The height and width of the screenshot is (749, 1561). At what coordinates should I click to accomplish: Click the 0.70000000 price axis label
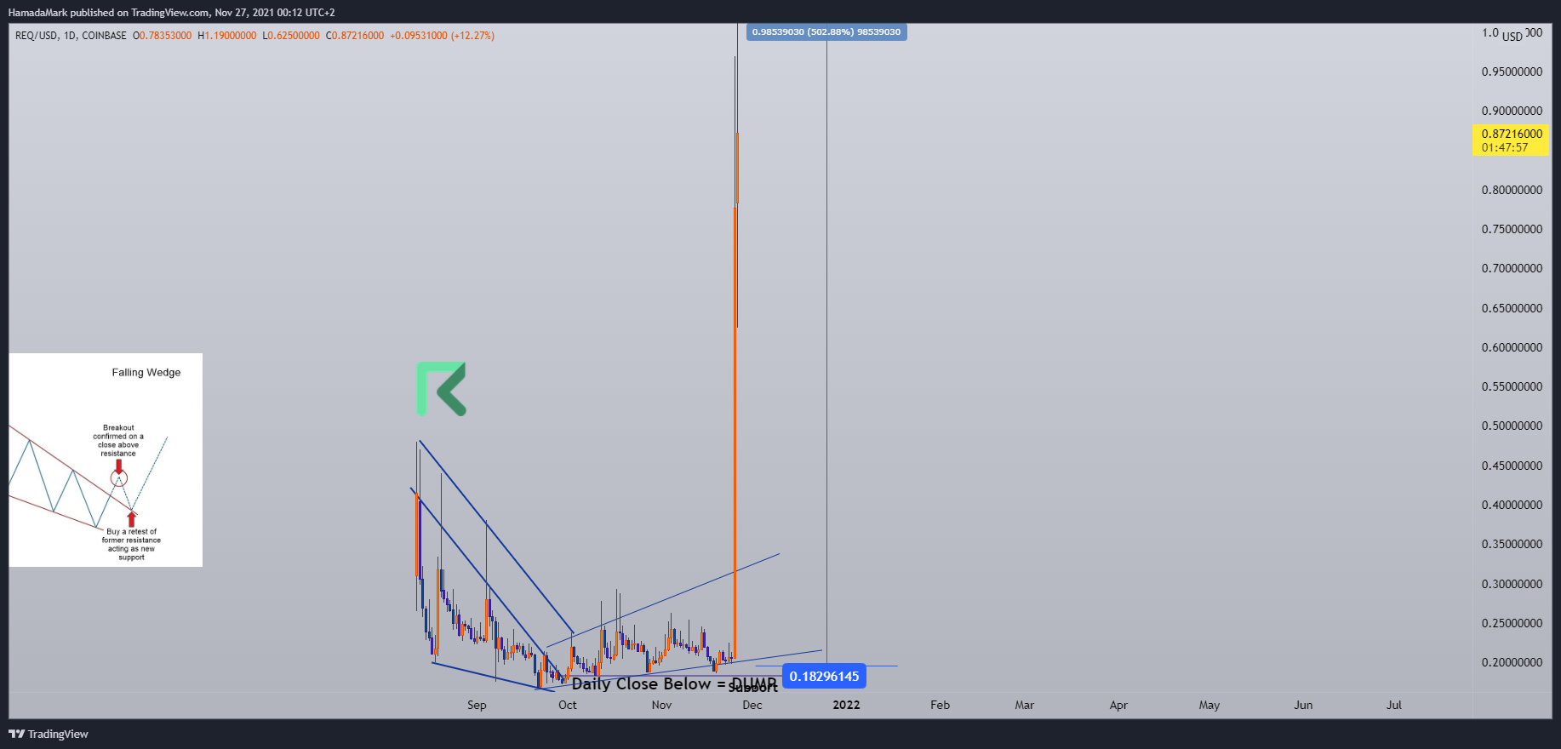1512,268
